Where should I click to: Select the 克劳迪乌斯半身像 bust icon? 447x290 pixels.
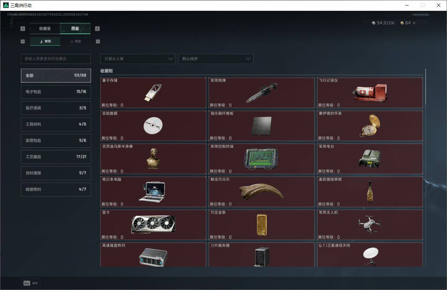(x=153, y=158)
